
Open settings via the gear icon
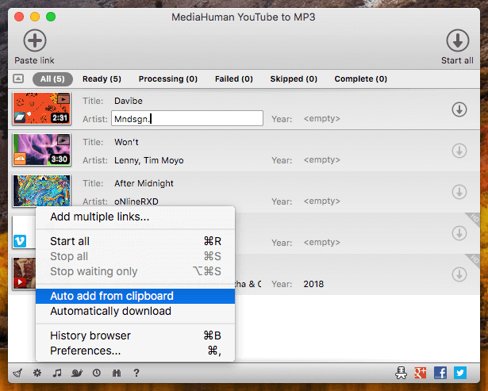coord(37,373)
